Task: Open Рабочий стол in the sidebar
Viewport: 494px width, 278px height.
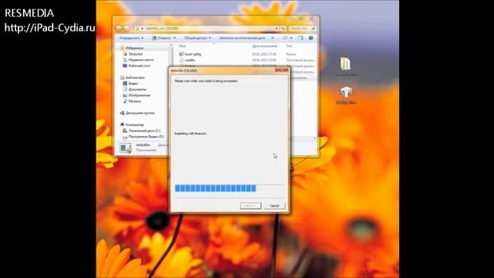Action: tap(139, 66)
